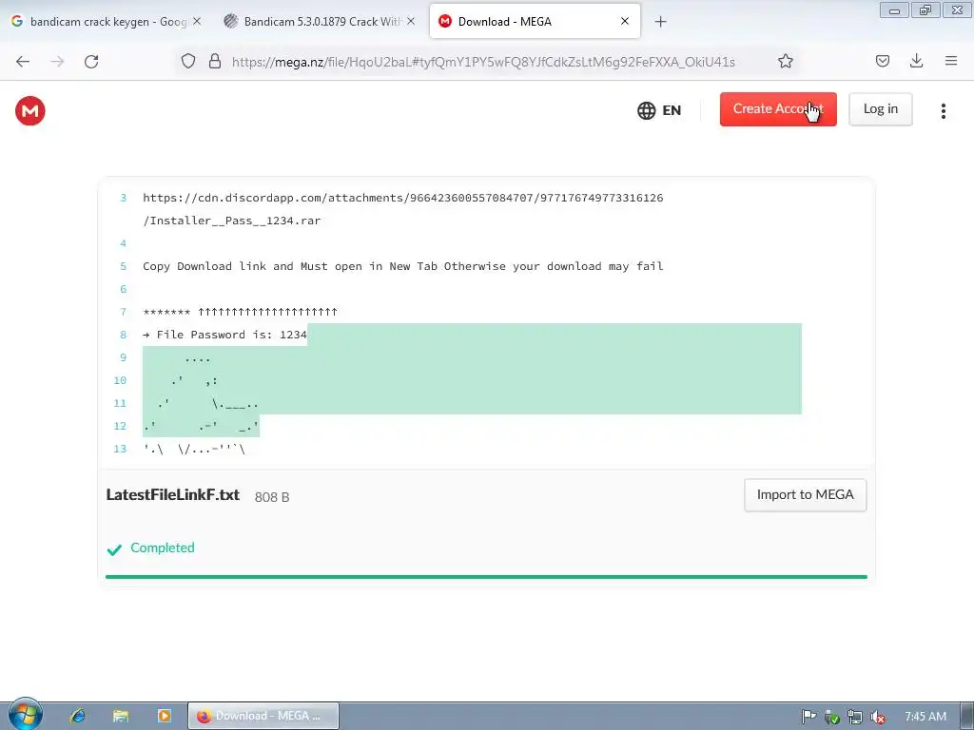The height and width of the screenshot is (730, 974).
Task: Open the language selector globe EN
Action: pyautogui.click(x=659, y=110)
